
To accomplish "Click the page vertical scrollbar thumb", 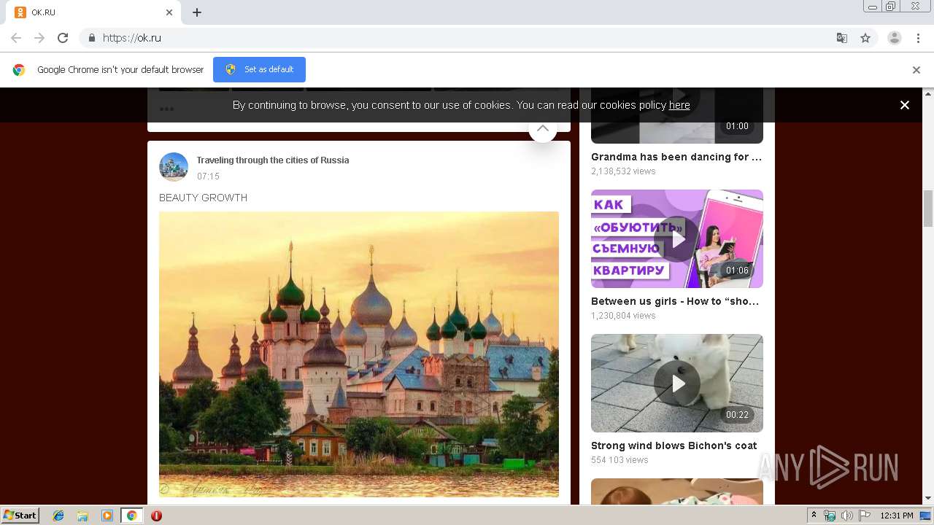I will coord(928,208).
